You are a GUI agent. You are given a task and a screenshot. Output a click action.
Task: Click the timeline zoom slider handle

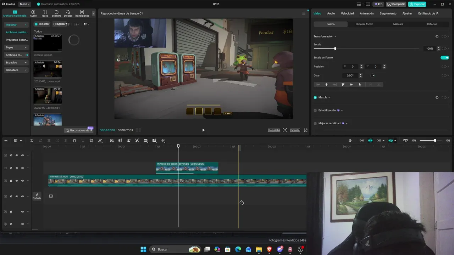pyautogui.click(x=435, y=141)
